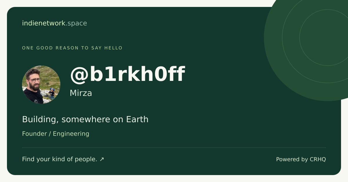This screenshot has height=182, width=348.
Task: Select the "Building, somewhere on Earth" line
Action: 85,119
